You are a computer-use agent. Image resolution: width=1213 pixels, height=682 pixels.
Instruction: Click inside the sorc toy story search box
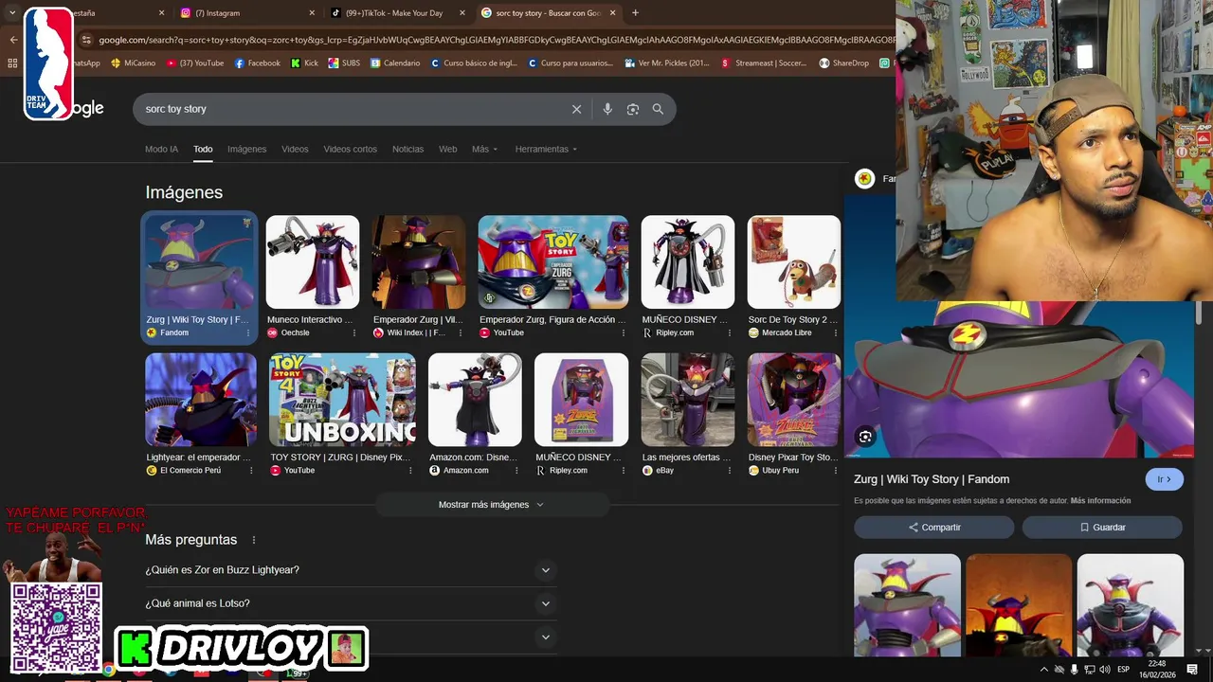click(351, 109)
